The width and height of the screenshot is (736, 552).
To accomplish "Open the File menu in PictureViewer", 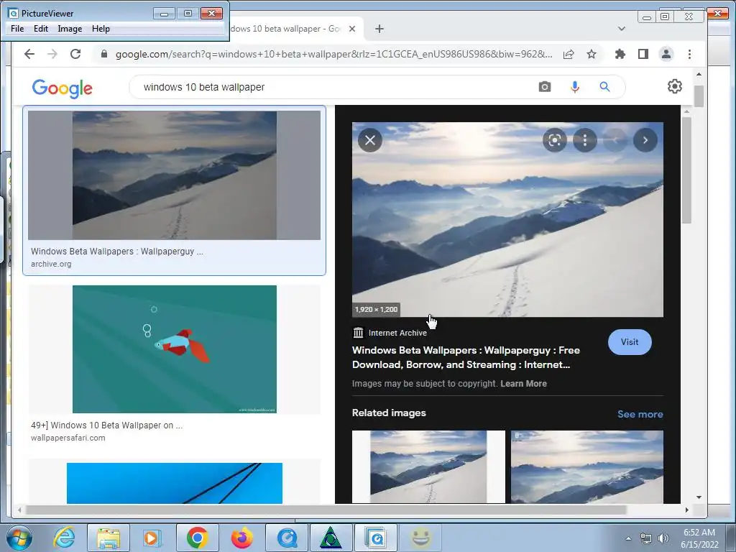I will coord(17,29).
